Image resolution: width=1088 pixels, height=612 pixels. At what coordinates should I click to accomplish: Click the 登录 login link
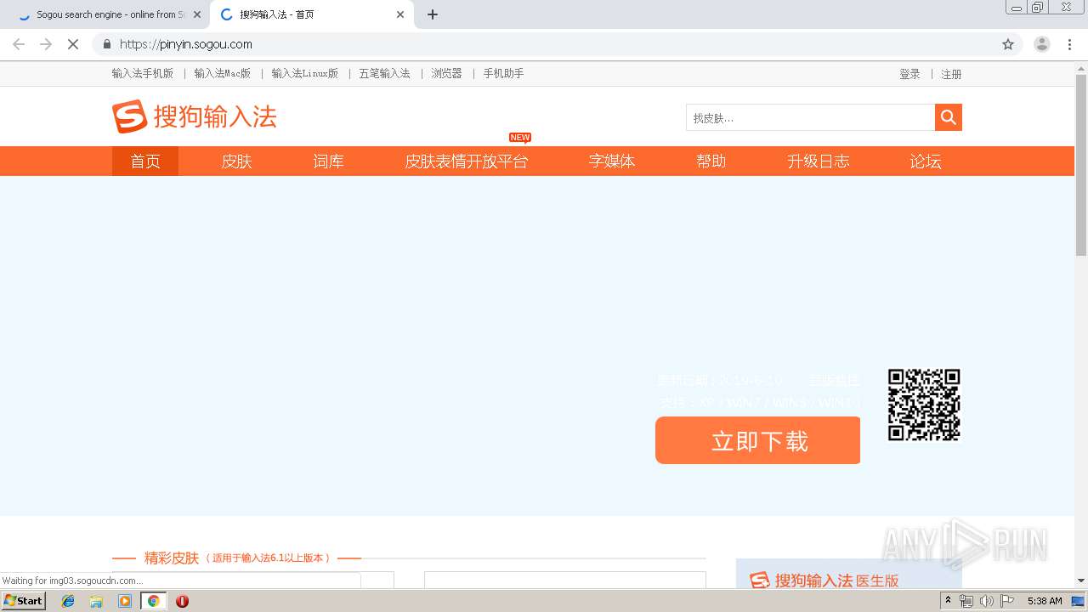coord(909,74)
